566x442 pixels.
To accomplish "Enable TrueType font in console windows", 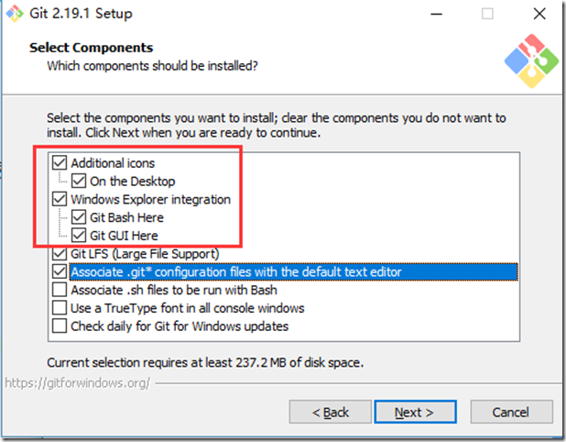I will pyautogui.click(x=60, y=308).
